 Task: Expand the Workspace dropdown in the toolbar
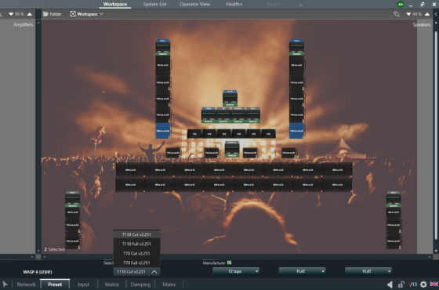tap(86, 14)
